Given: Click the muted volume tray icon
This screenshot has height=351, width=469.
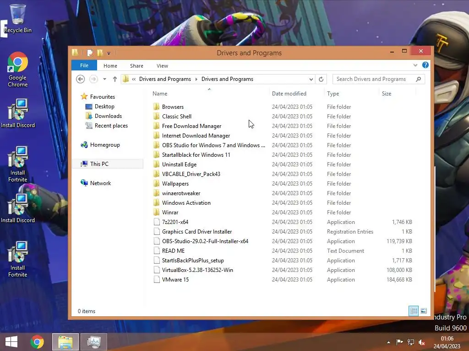Looking at the screenshot, I should (x=422, y=342).
